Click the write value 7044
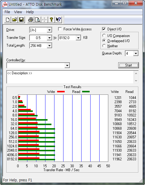Image resolution: width=145 pixels, height=185 pixels. [x=118, y=111]
